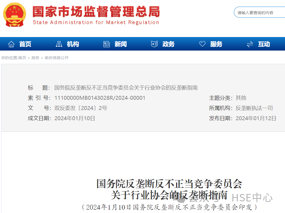The width and height of the screenshot is (285, 213).
Task: Click the 发布日期 value 2024年01月12日
Action: click(256, 119)
